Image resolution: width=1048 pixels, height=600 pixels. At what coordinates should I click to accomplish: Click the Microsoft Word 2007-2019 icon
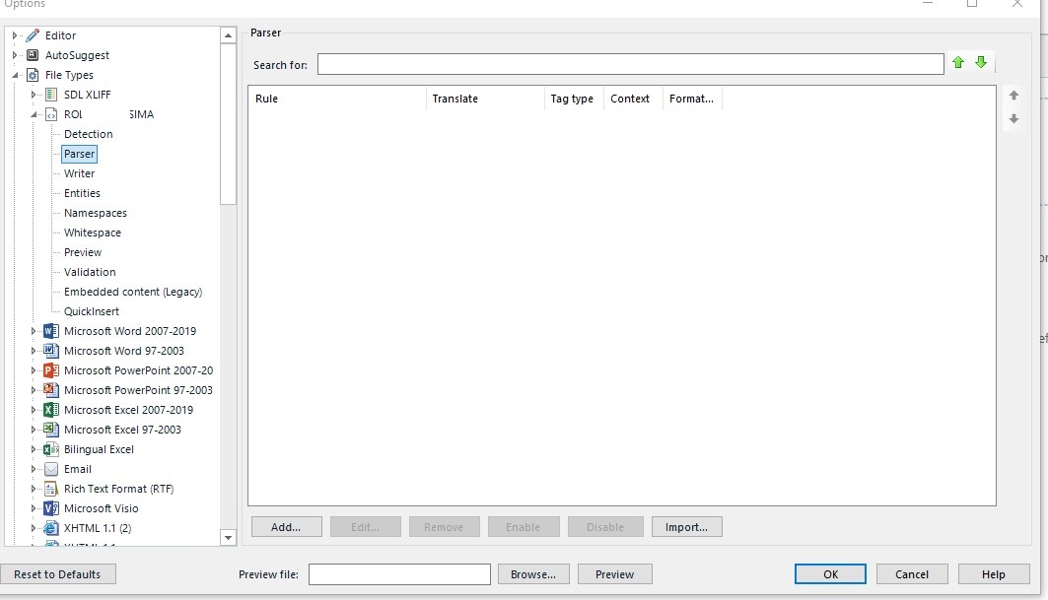pos(49,331)
